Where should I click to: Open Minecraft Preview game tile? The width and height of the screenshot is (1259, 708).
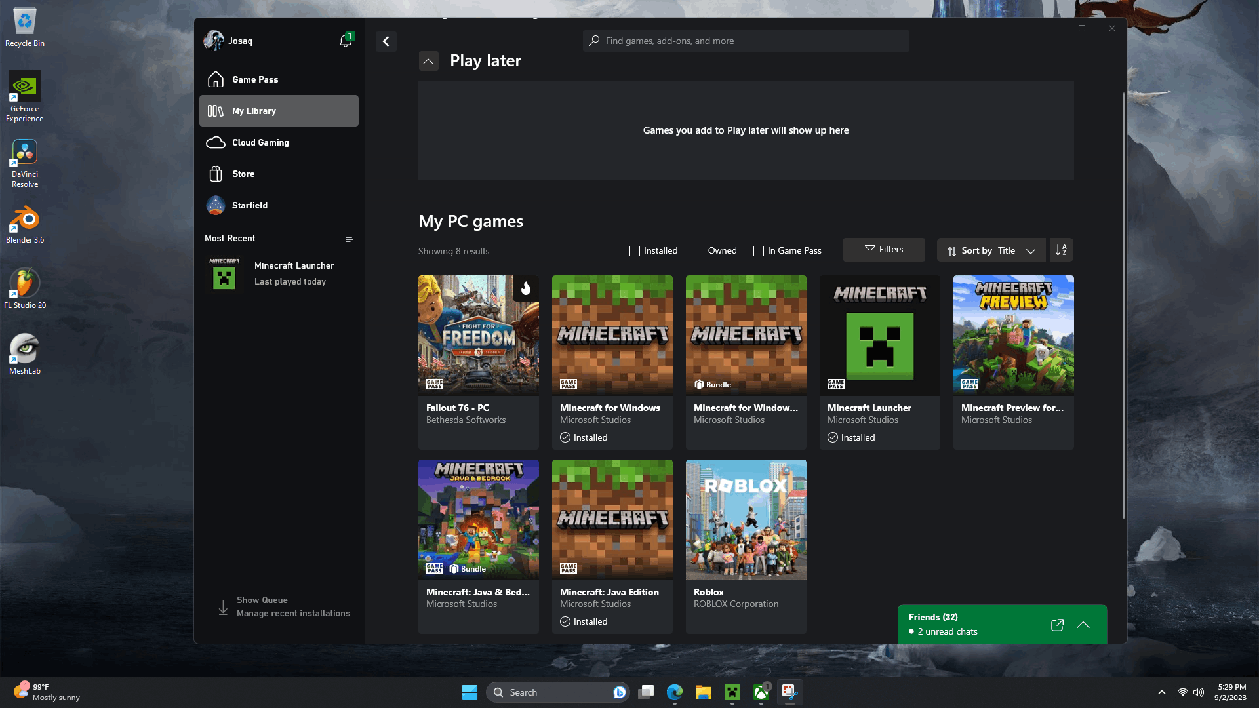[1013, 362]
